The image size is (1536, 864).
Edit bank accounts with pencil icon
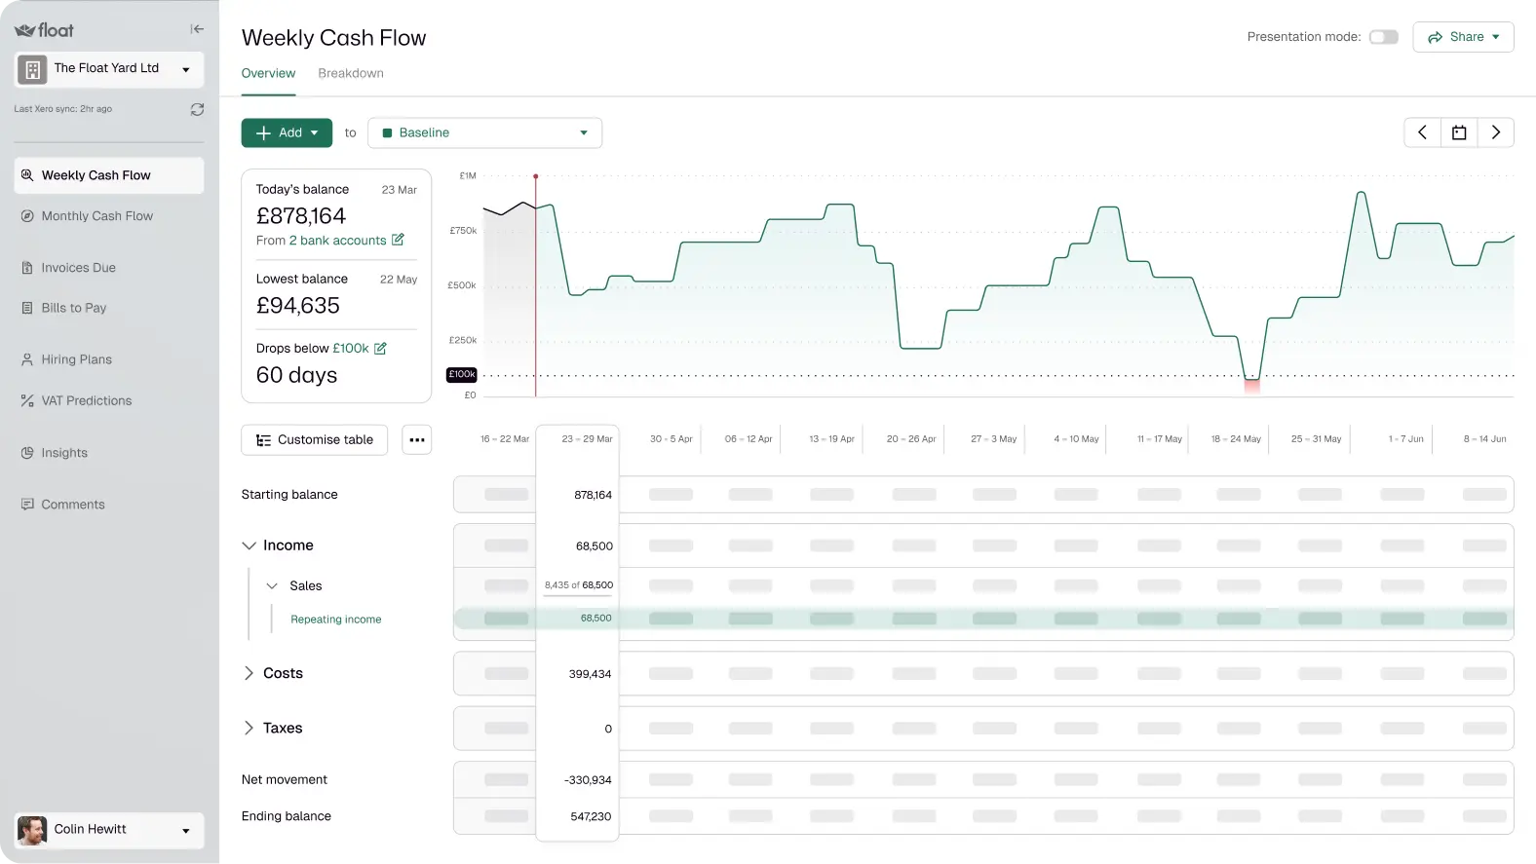398,240
